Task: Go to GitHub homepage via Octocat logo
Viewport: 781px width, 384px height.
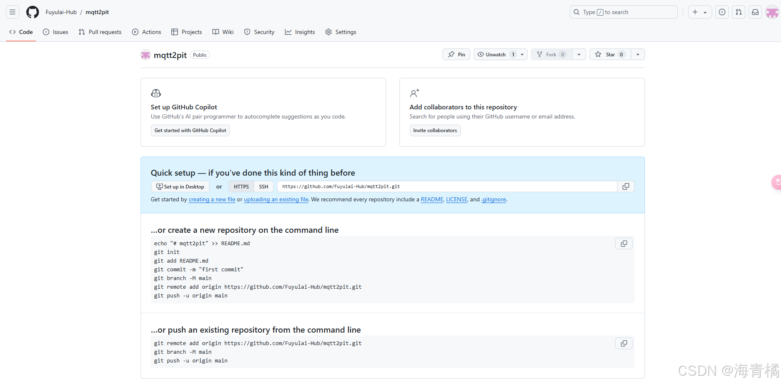Action: click(x=32, y=12)
